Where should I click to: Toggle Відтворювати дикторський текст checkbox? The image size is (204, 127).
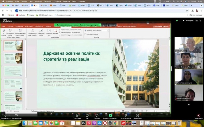60,29
